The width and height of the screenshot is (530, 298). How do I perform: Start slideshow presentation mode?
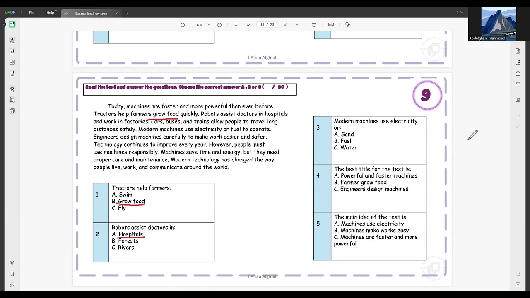point(314,25)
